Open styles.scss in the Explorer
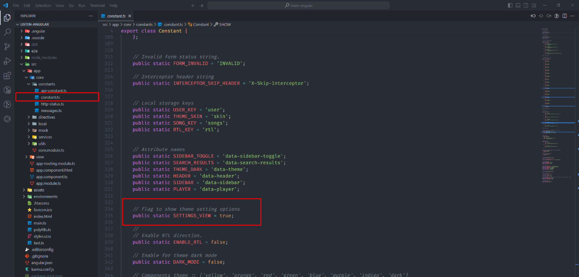This screenshot has height=277, width=579. coord(57,236)
